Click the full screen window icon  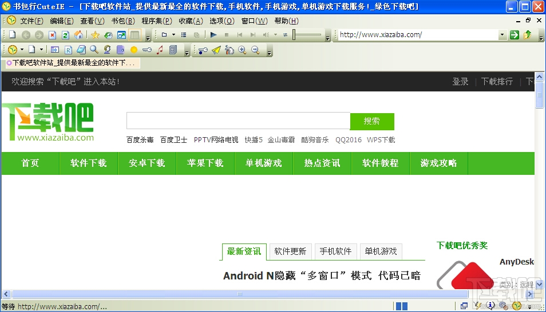pos(121,35)
